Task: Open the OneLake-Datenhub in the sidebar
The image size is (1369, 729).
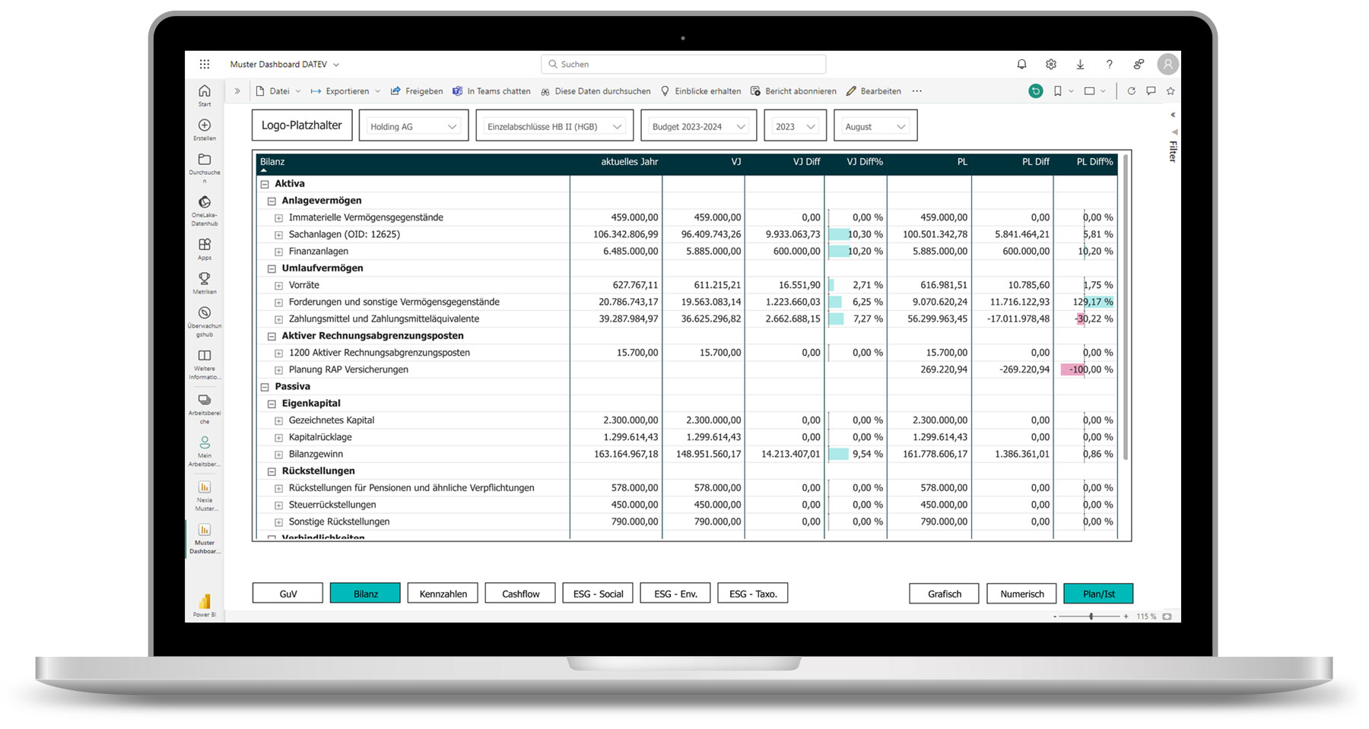Action: coord(204,208)
